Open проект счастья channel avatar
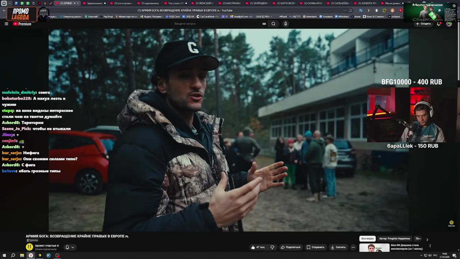This screenshot has width=460, height=259. [x=29, y=247]
